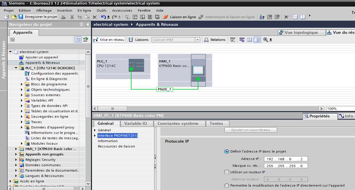Open Configuration des appareils in project tree
This screenshot has height=190, width=355.
[x=54, y=74]
